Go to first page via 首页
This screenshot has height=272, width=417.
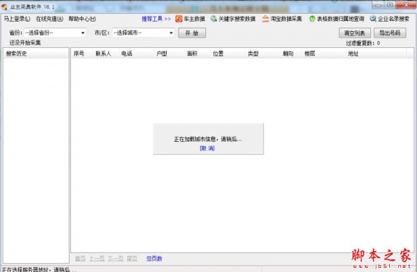click(x=81, y=258)
